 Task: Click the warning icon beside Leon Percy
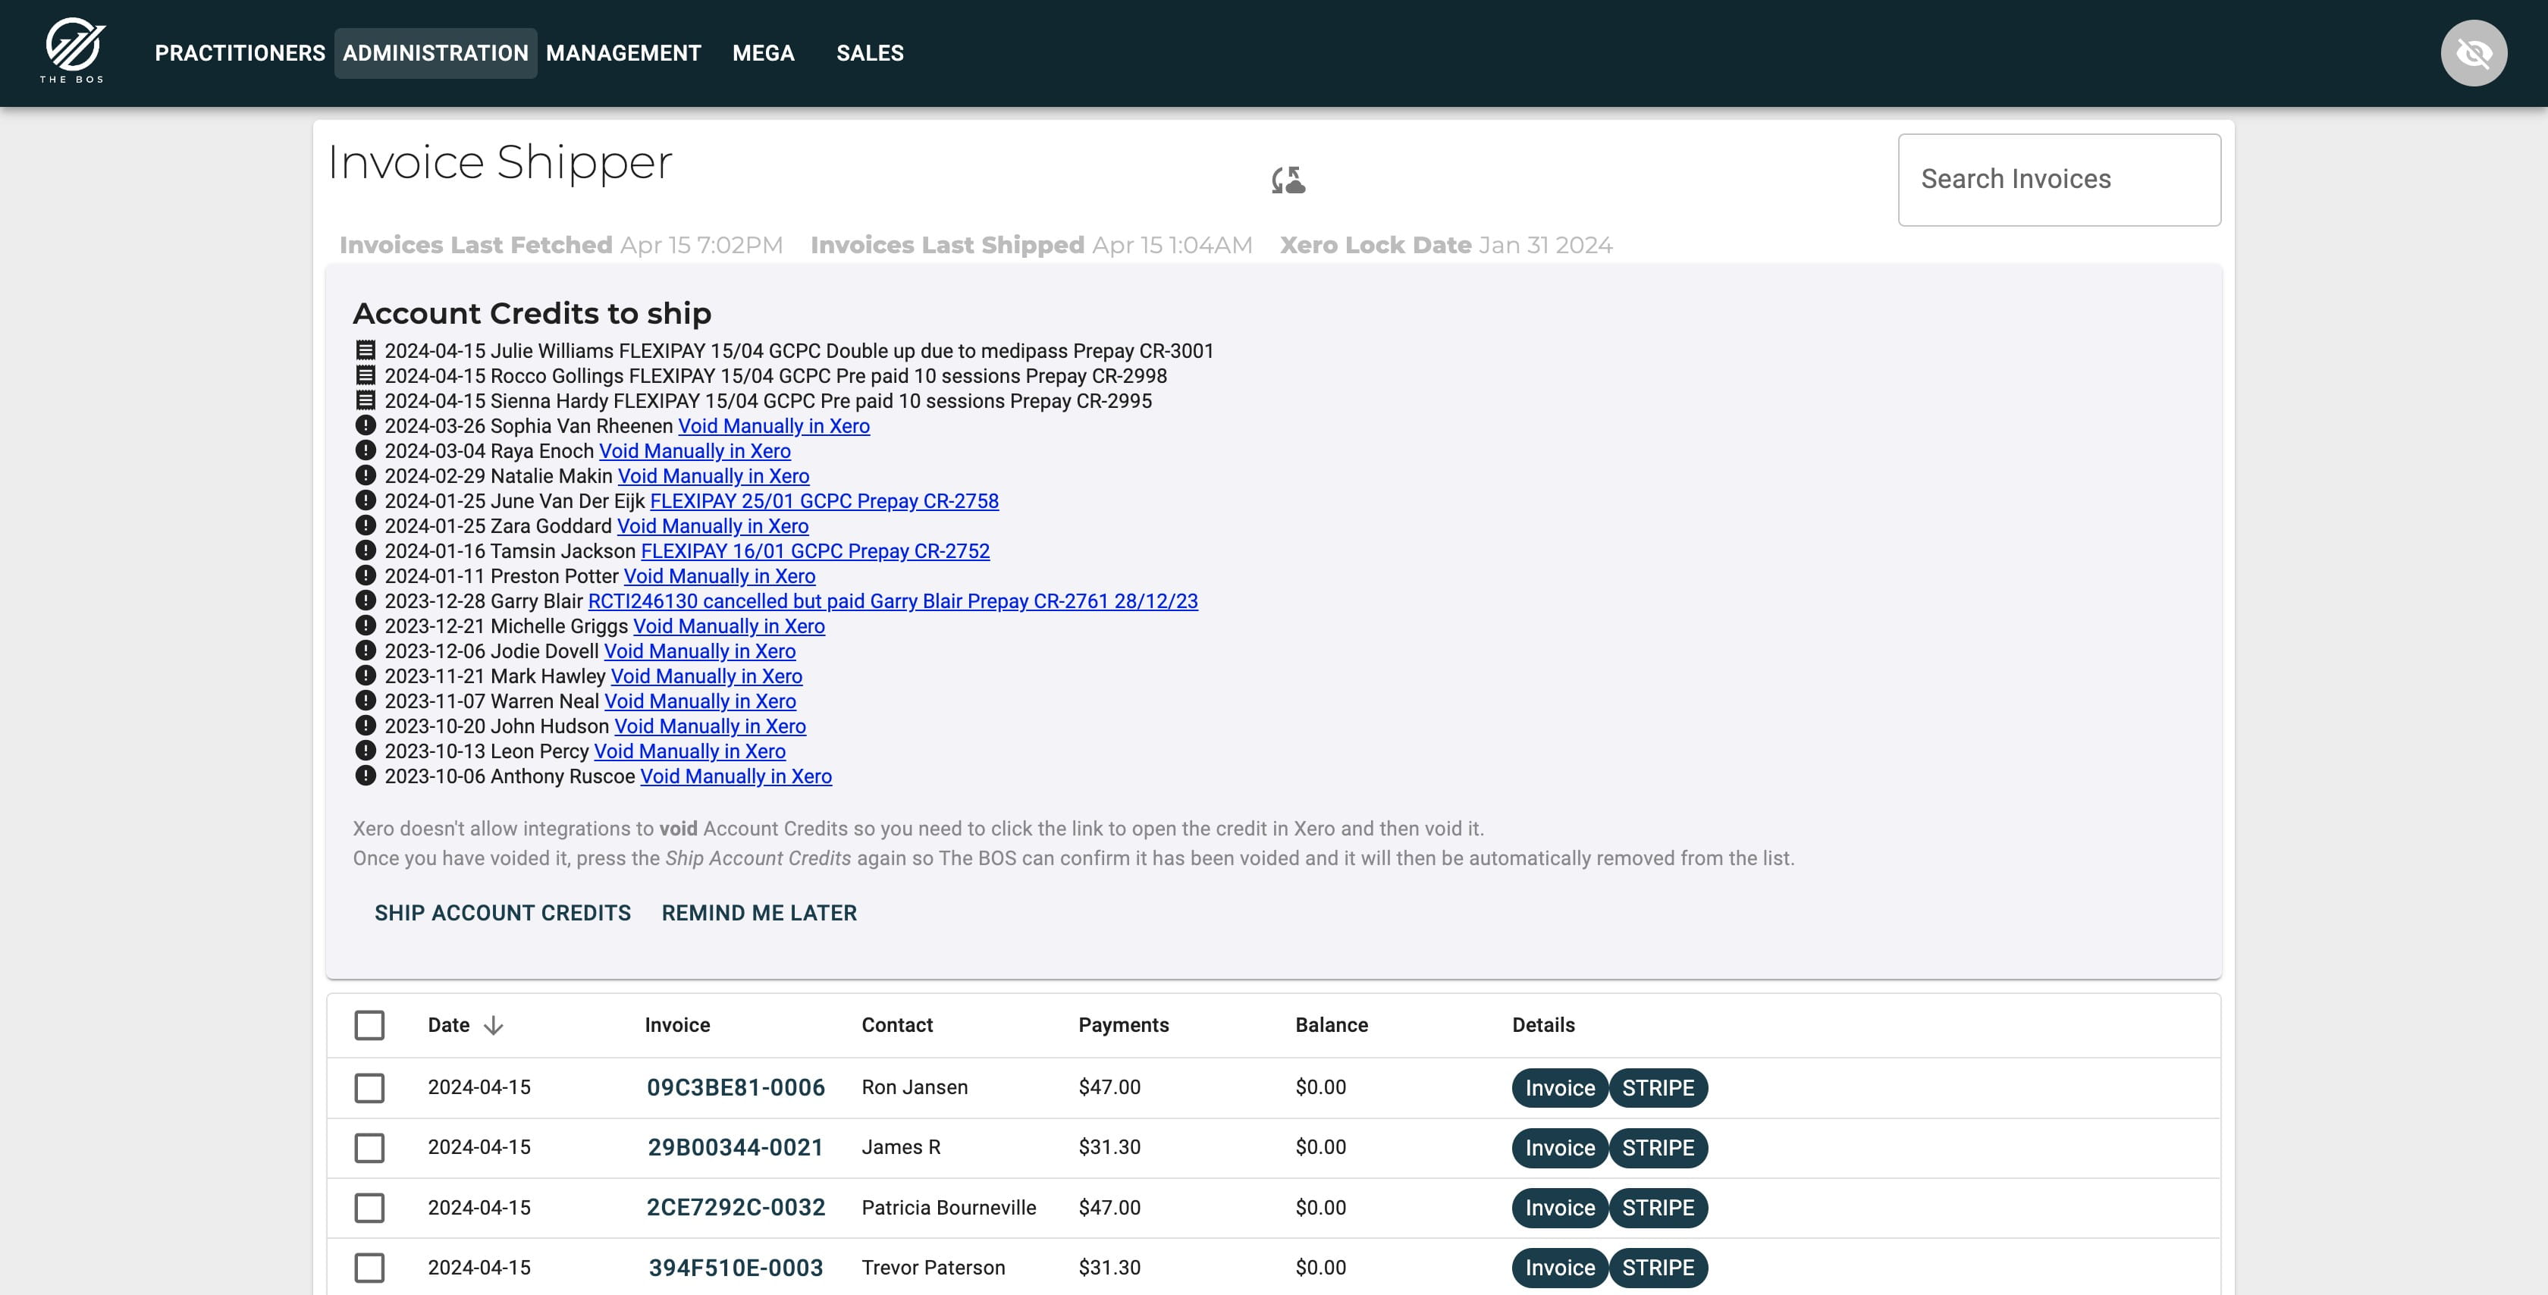[x=365, y=751]
